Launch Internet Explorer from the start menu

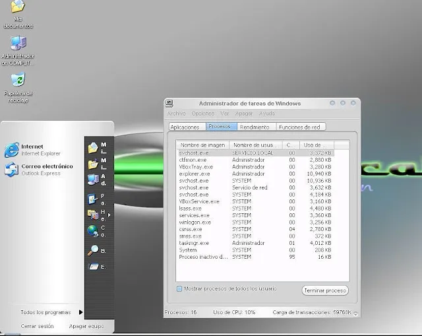32,150
